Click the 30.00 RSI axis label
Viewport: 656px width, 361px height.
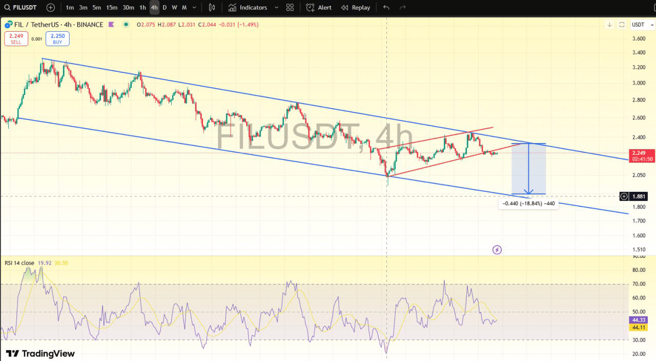tap(639, 339)
